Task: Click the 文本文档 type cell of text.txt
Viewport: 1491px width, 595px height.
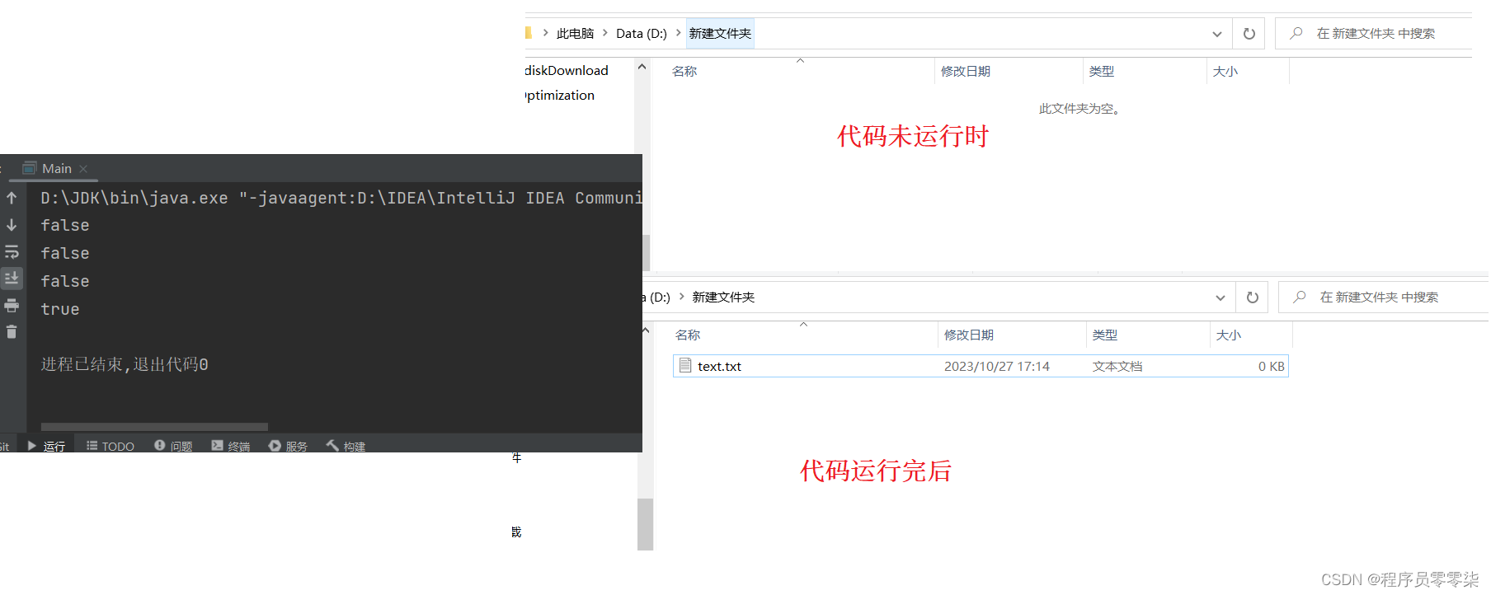Action: tap(1117, 367)
